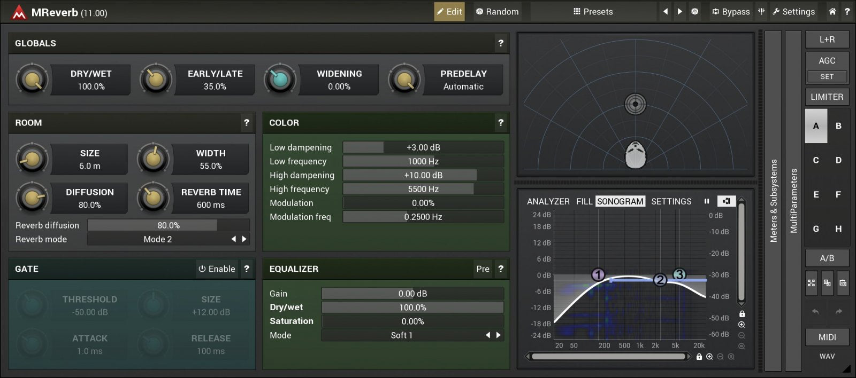
Task: Select previous Reverb mode with the left arrow
Action: (x=234, y=239)
